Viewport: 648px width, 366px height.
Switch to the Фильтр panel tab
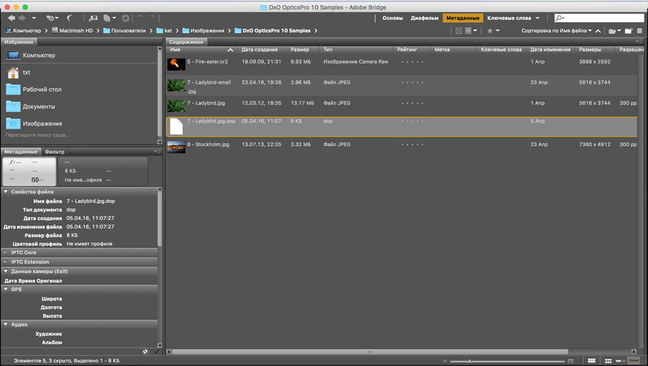coord(54,151)
